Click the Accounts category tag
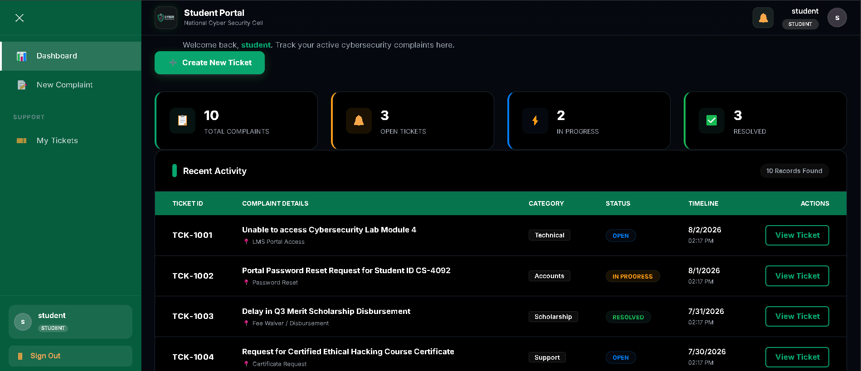Screen dimensions: 861x371 (550, 276)
